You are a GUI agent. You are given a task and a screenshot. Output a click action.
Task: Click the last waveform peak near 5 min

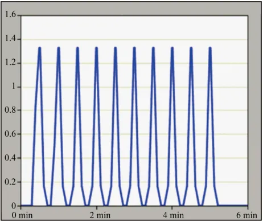pyautogui.click(x=210, y=48)
